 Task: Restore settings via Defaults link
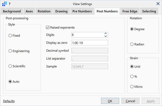pyautogui.click(x=9, y=101)
